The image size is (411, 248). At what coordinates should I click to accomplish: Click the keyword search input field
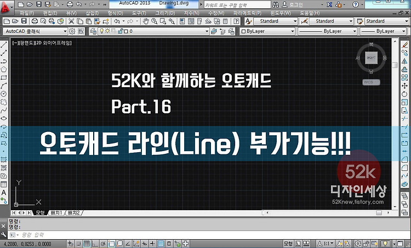tap(237, 5)
